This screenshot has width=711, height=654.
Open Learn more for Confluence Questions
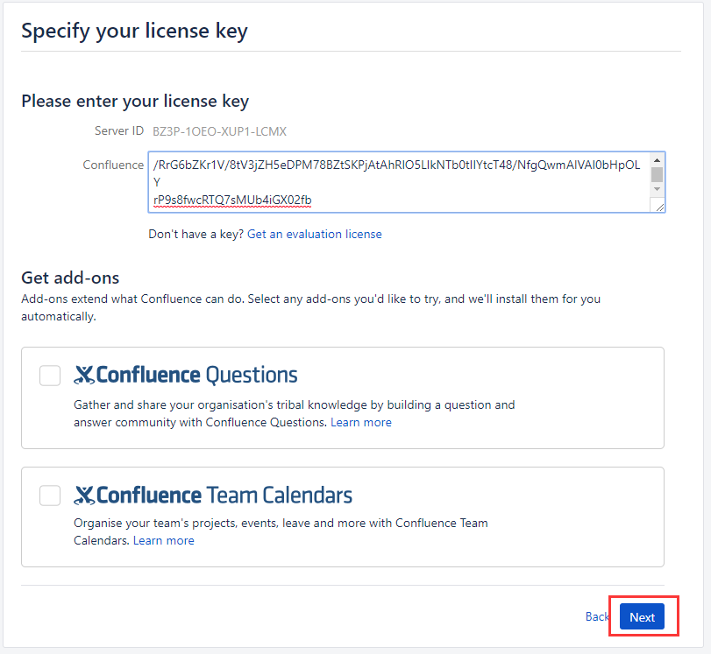[x=361, y=422]
